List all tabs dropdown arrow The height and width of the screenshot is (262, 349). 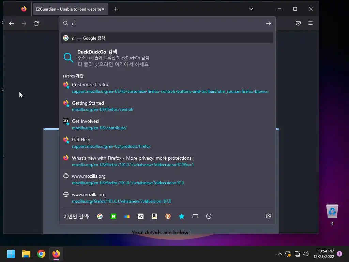[251, 9]
